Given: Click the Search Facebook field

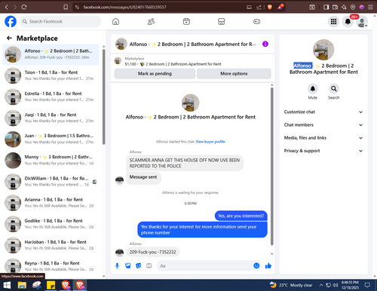Looking at the screenshot, I should pos(60,22).
